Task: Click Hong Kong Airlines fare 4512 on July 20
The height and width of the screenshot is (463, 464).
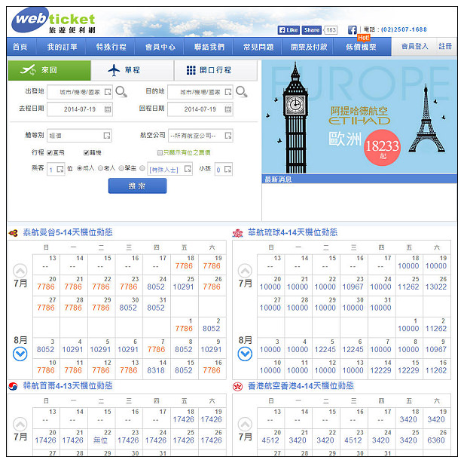Action: (x=270, y=440)
